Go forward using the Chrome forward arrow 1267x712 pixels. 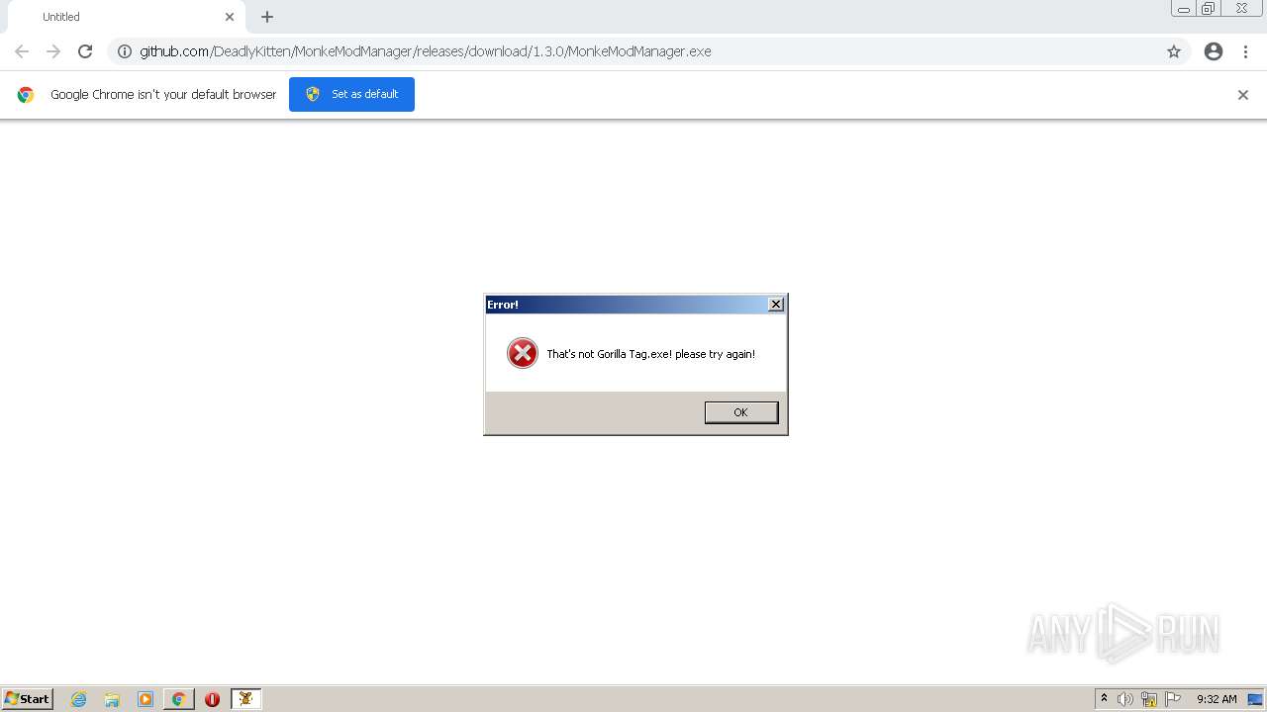tap(53, 51)
